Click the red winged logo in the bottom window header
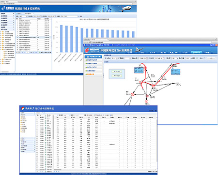The image size is (218, 175). (23, 109)
